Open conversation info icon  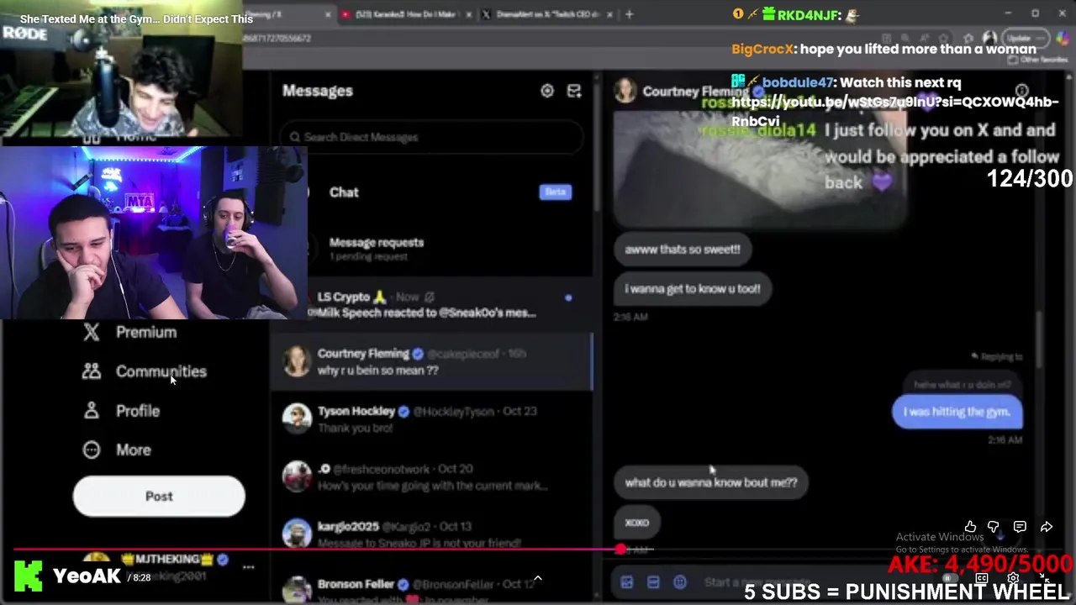click(x=1022, y=91)
